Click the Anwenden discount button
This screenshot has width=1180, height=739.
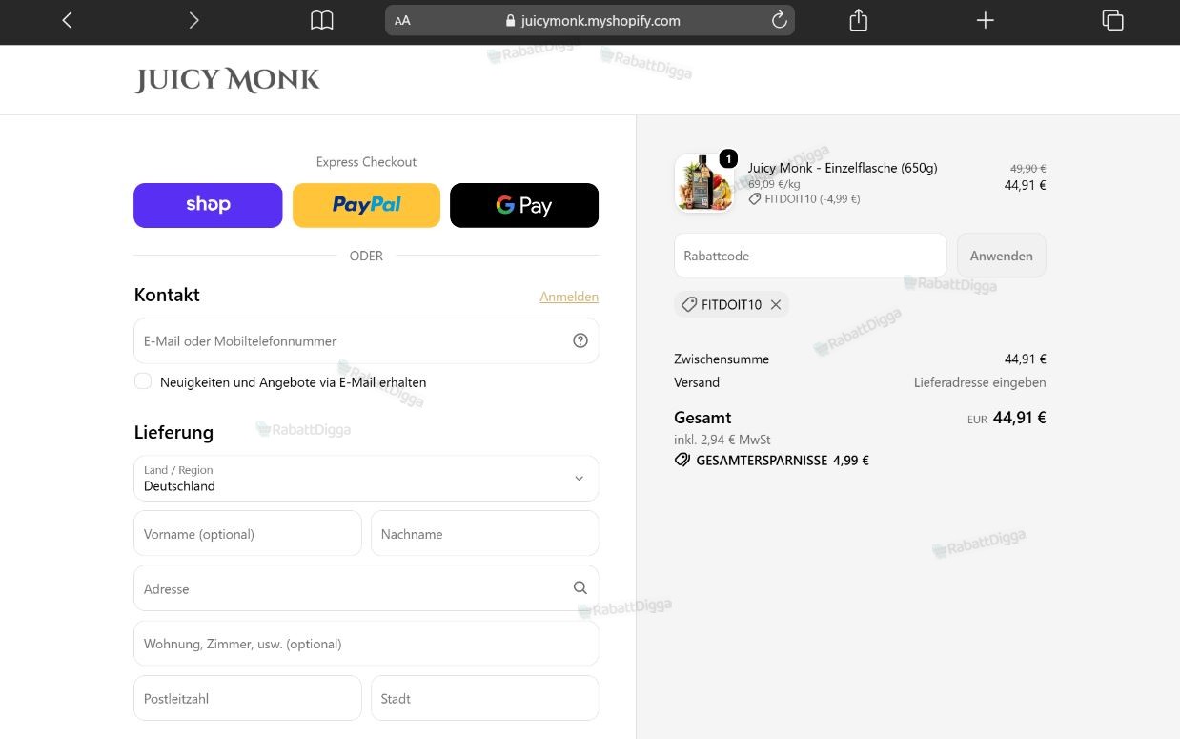[1001, 256]
